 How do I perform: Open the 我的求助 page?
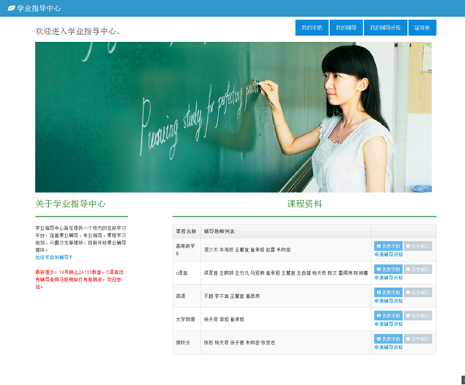(x=312, y=28)
